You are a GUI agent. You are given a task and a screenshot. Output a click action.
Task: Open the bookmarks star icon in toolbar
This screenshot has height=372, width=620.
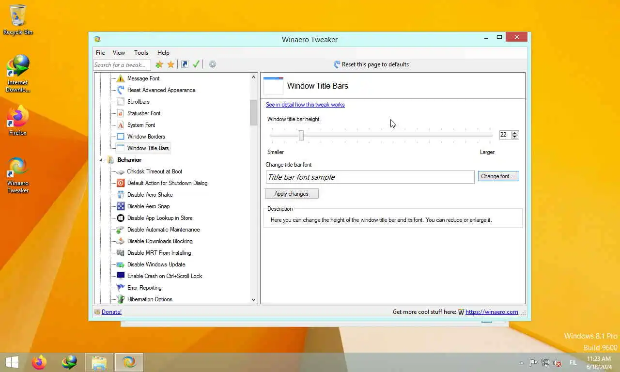pos(171,64)
